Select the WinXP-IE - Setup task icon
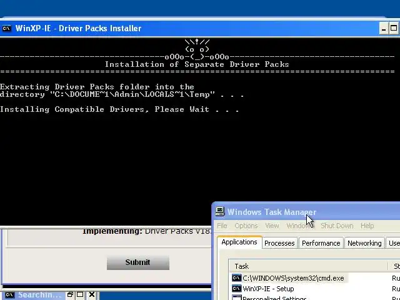 [236, 289]
